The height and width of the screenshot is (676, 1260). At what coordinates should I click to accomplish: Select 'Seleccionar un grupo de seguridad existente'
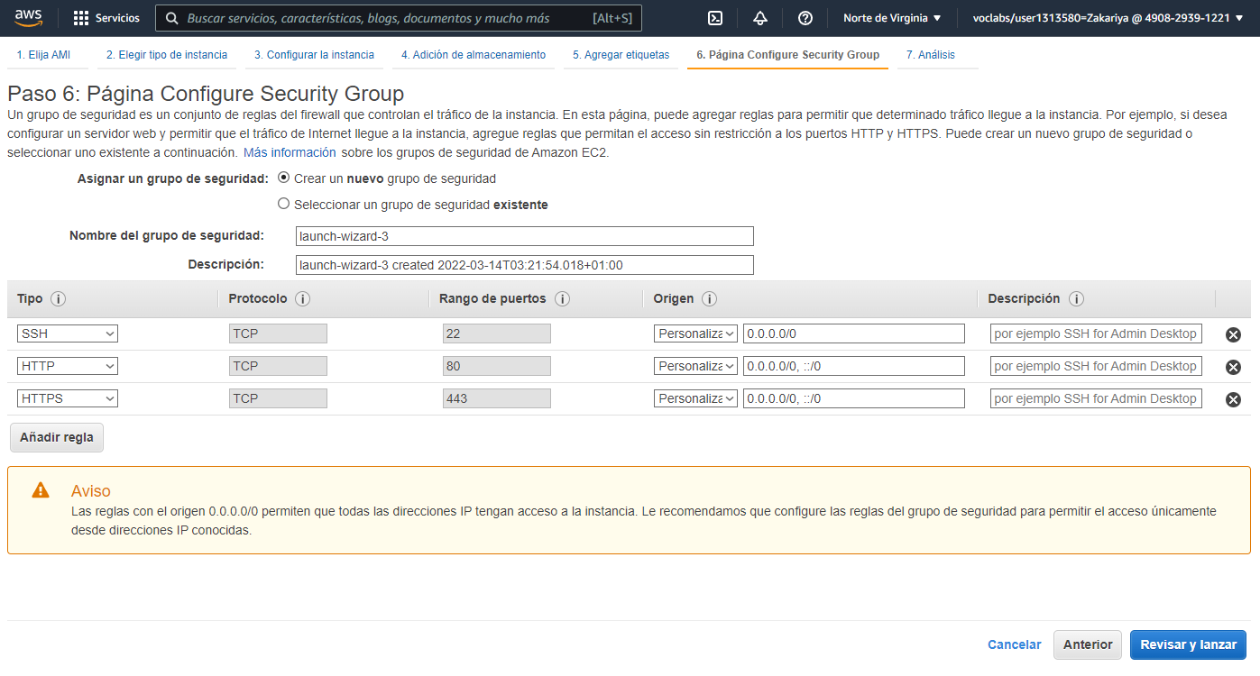[x=283, y=203]
